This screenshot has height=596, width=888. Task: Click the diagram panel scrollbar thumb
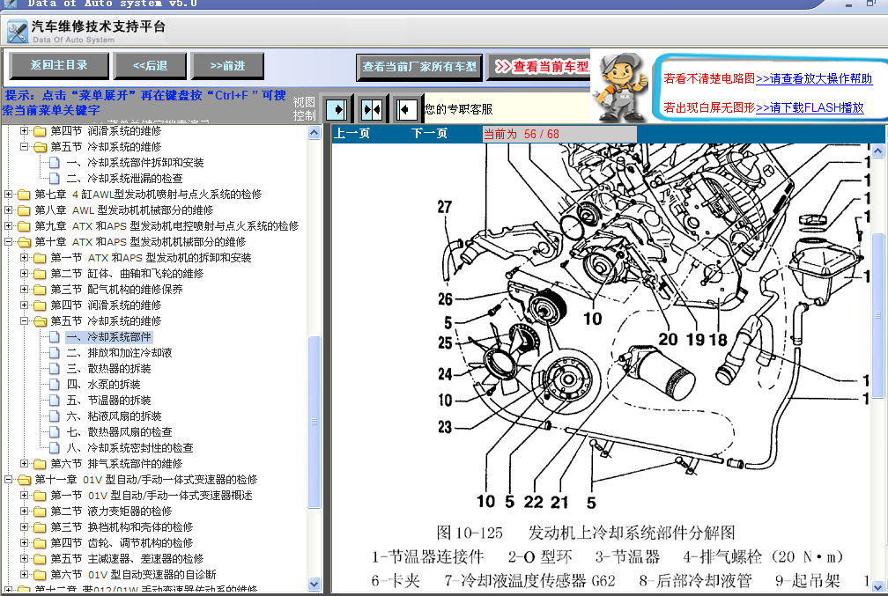pyautogui.click(x=877, y=314)
